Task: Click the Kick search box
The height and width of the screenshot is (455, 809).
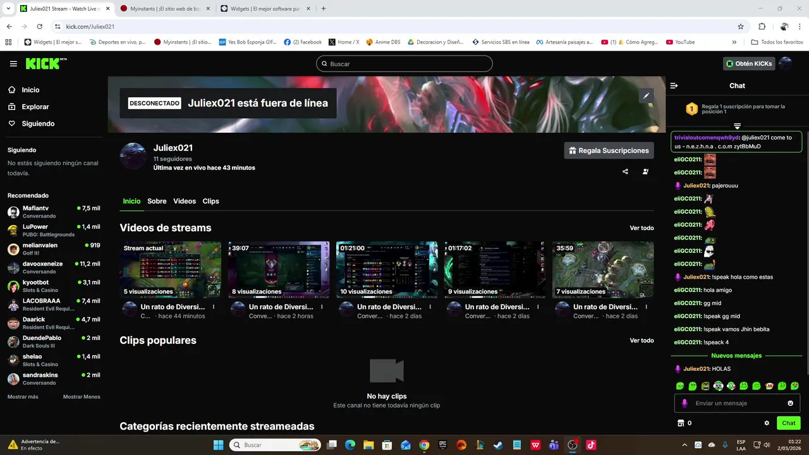Action: (404, 64)
